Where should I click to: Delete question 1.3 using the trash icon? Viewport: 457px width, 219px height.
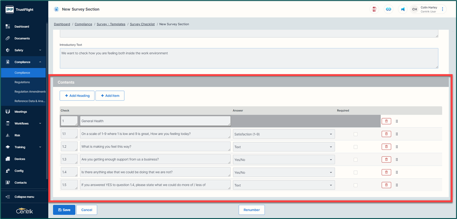coord(386,159)
